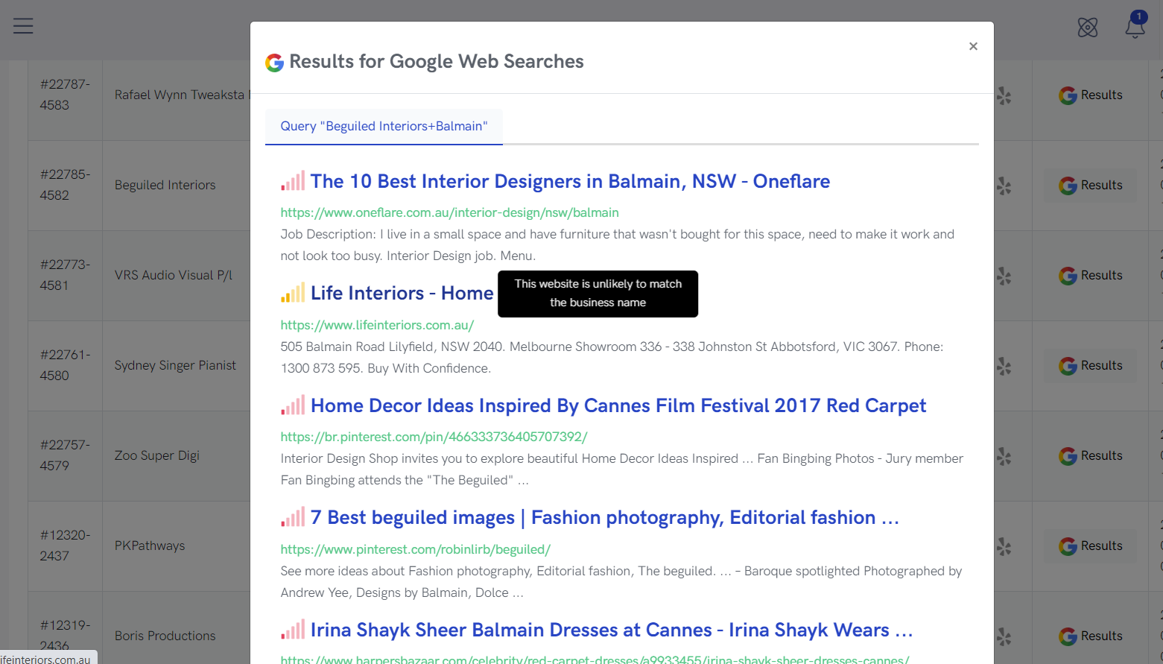Open Irina Shayk Sheer Balmain Dresses result
This screenshot has width=1163, height=664.
pos(612,630)
